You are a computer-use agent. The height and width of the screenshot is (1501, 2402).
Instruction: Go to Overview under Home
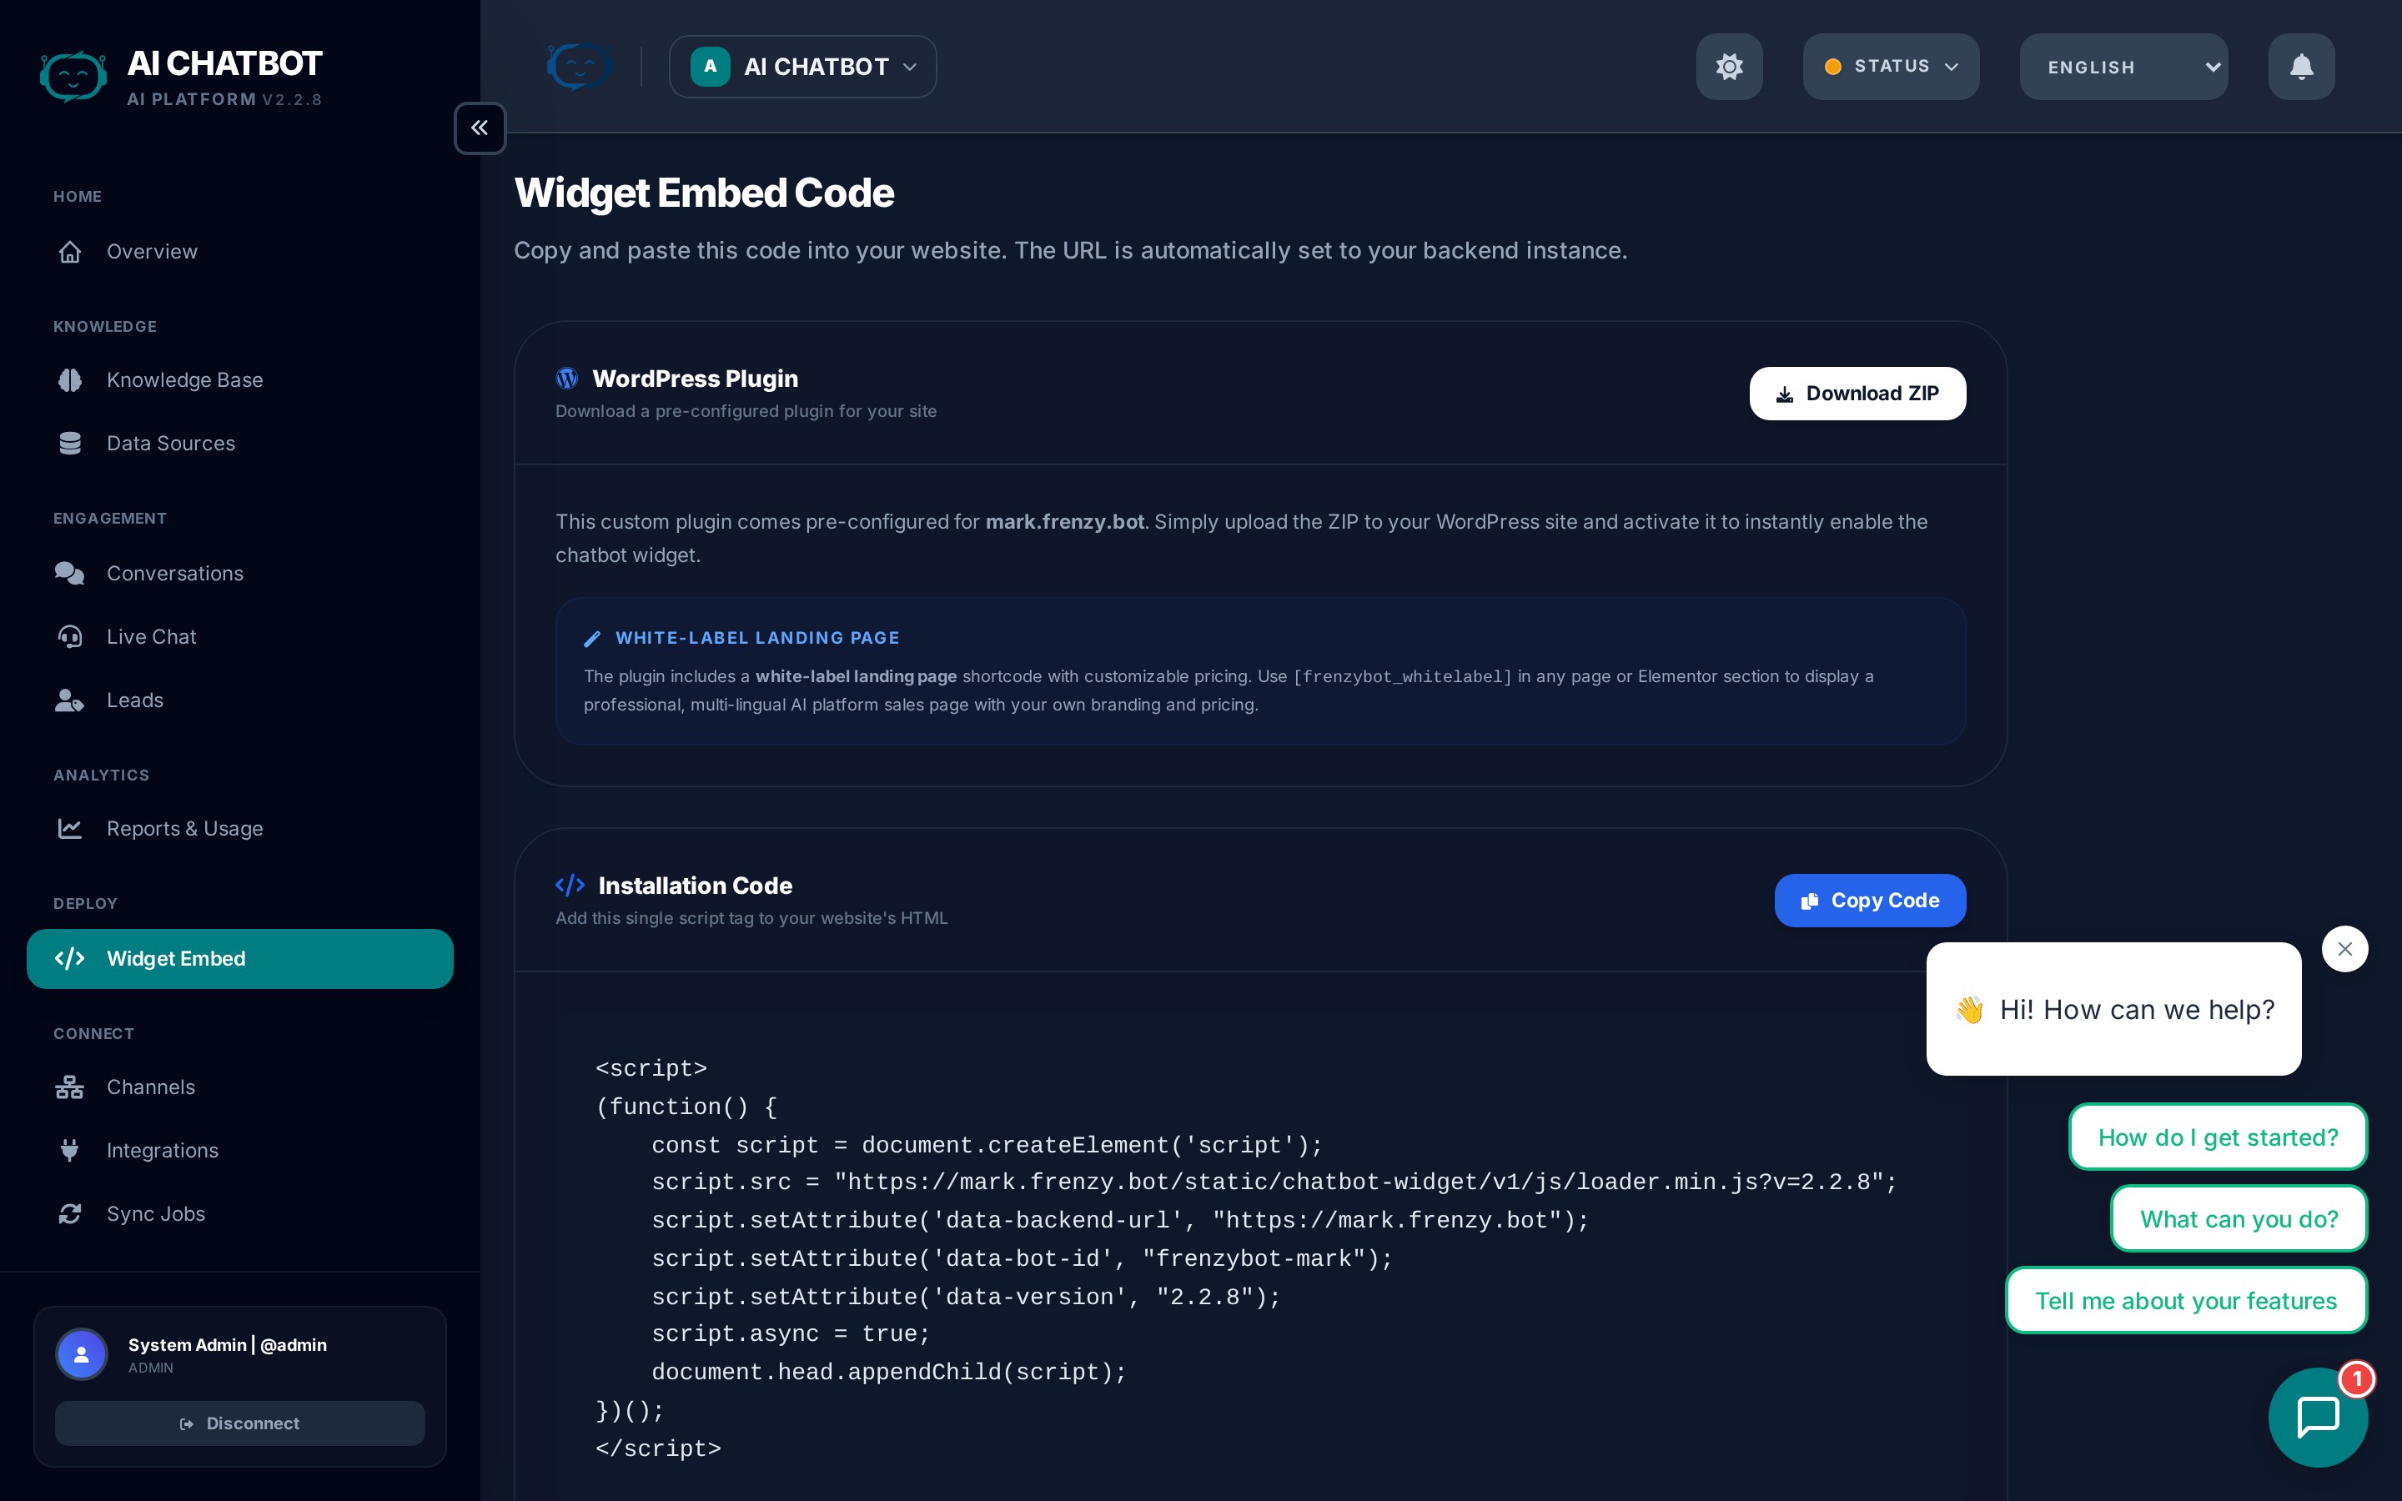(152, 251)
